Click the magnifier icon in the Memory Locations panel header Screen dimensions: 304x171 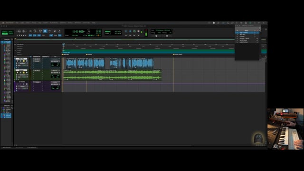[x=260, y=28]
